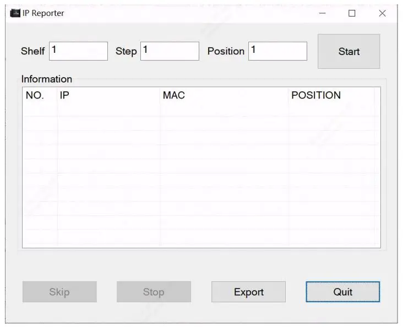Minimize the IP Reporter window
The image size is (403, 327).
(x=322, y=13)
